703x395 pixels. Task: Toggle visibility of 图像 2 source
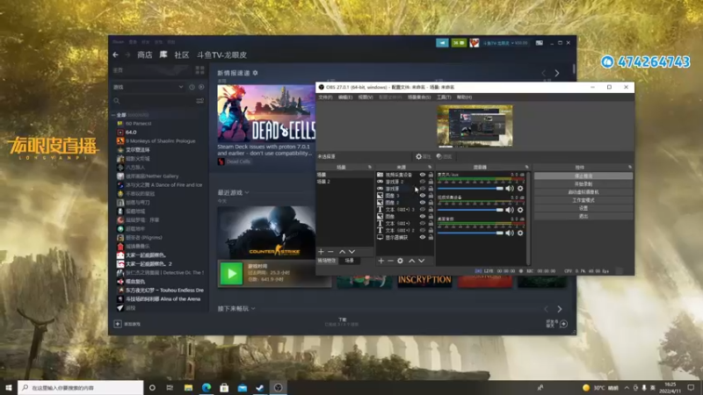423,203
